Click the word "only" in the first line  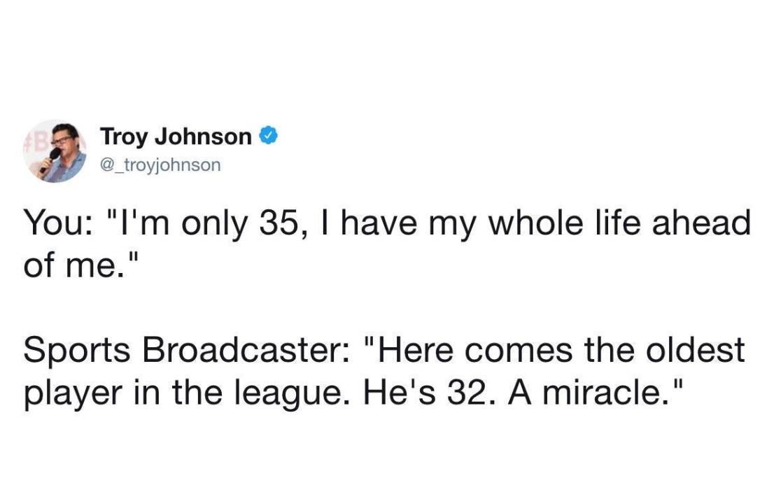tap(209, 225)
